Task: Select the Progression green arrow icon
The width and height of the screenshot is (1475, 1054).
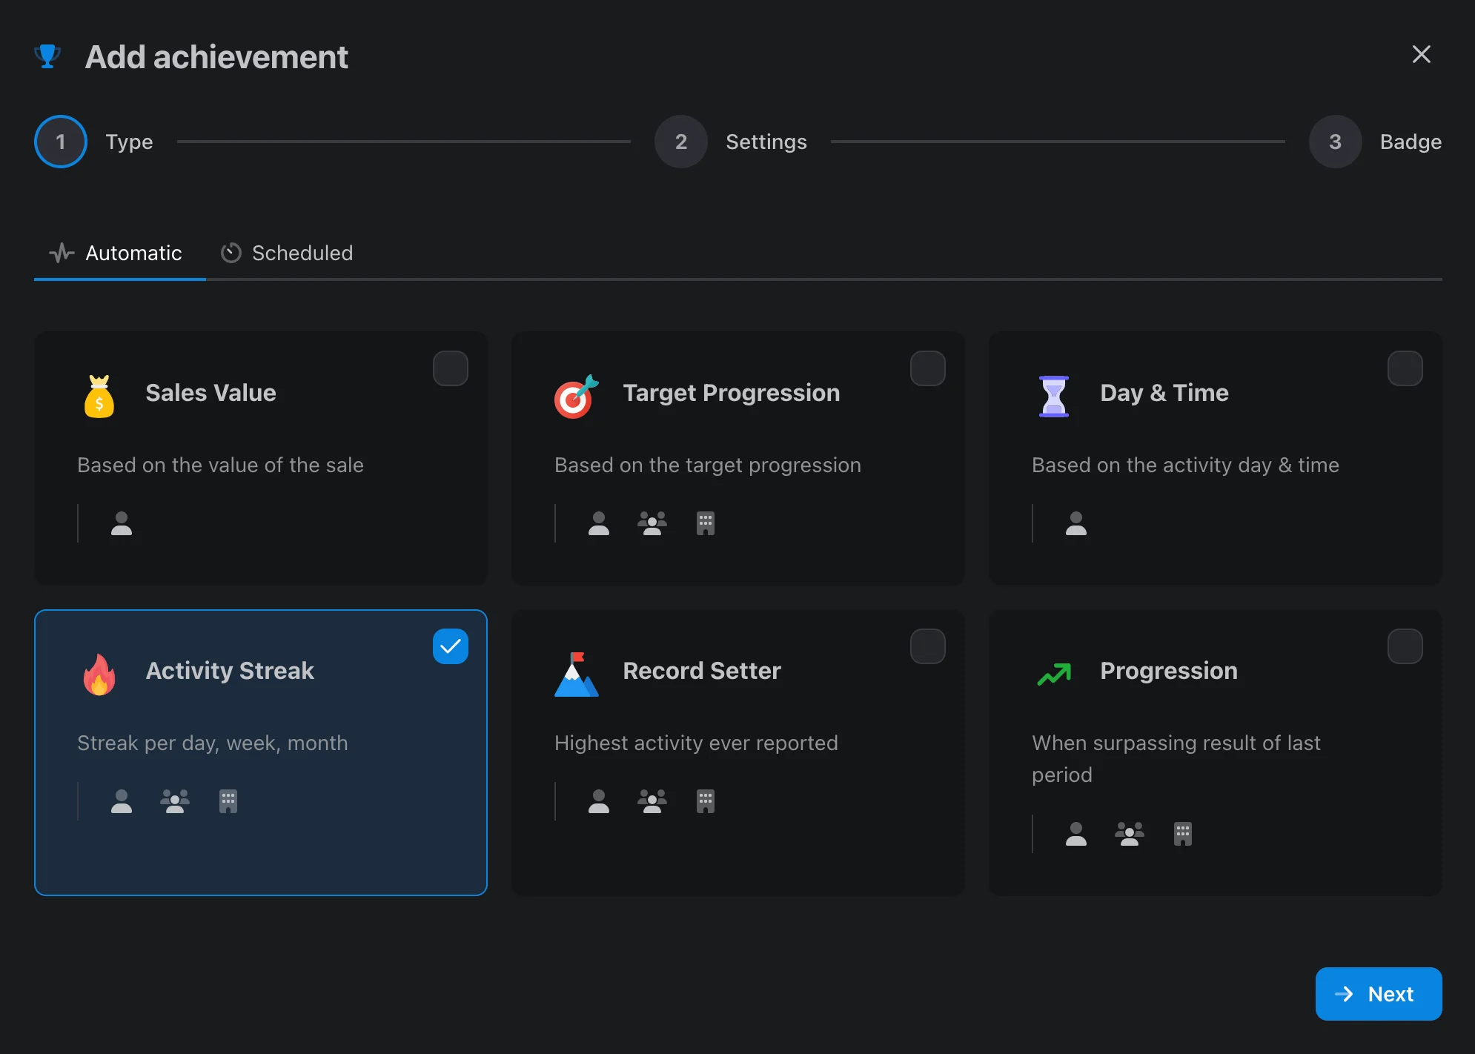Action: (x=1053, y=669)
